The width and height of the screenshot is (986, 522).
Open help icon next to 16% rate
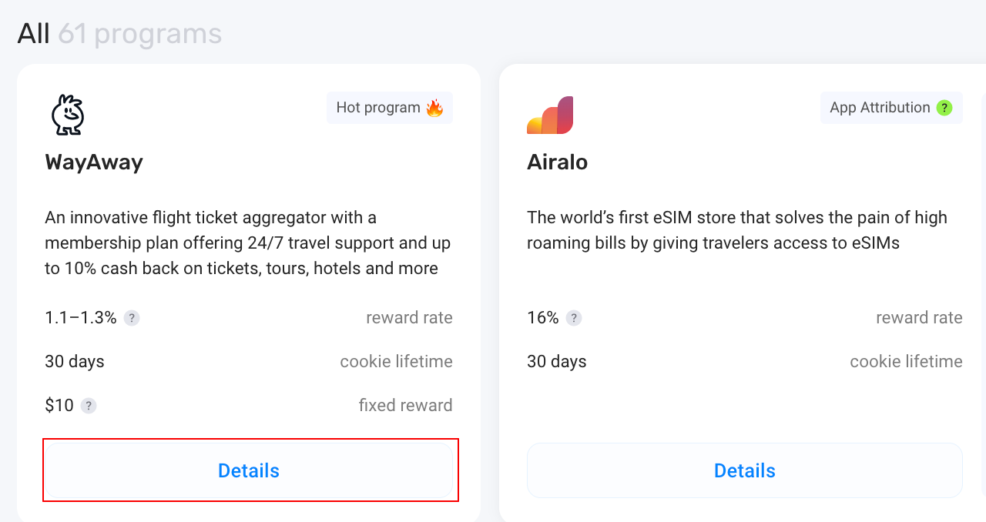coord(574,318)
